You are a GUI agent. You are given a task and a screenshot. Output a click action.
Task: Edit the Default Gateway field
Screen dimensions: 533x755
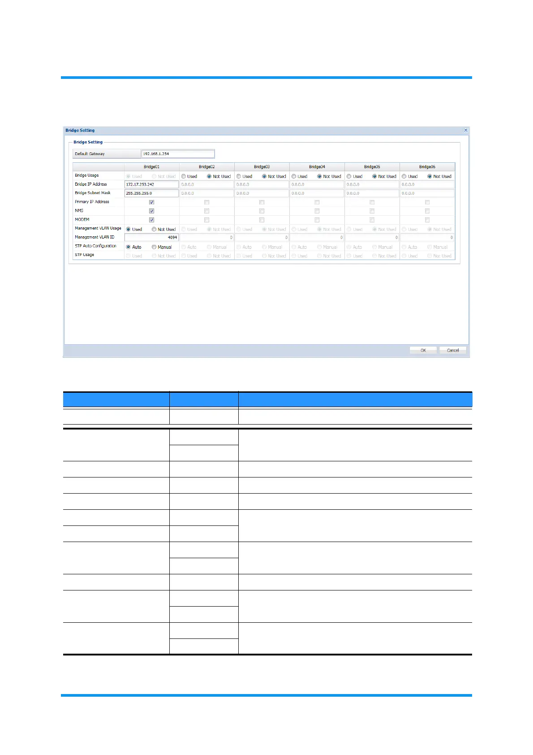tap(178, 154)
